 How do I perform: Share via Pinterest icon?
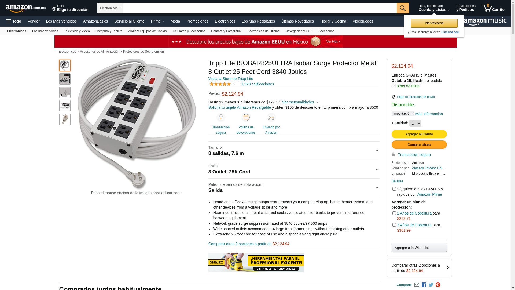[x=438, y=285]
